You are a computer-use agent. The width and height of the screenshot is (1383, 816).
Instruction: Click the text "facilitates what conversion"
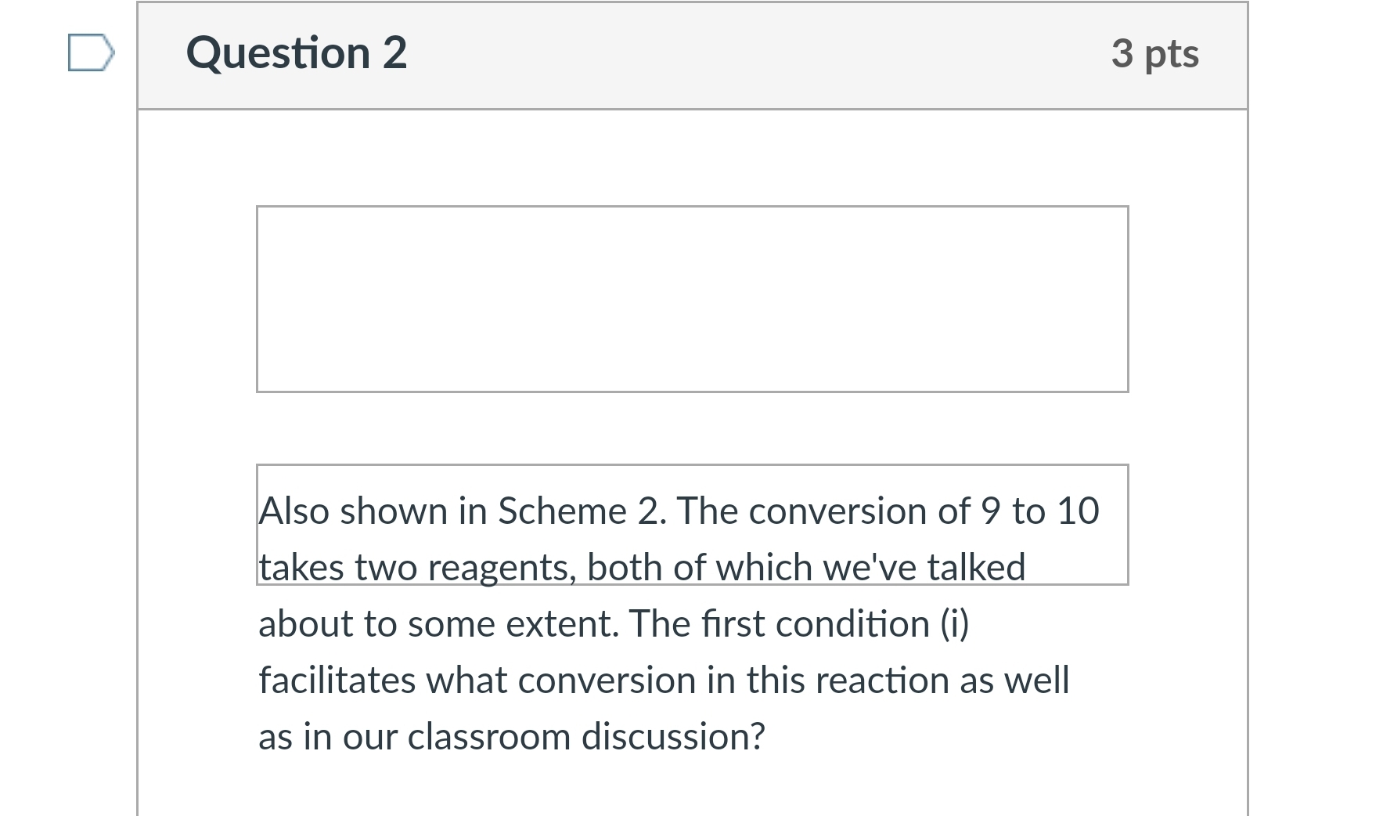[x=477, y=681]
